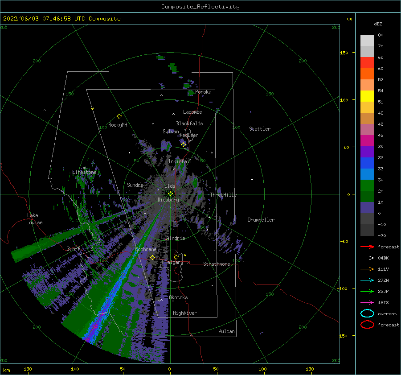Select the slate purple 0-10 dBZ swatch
Screen dimensions: 401x375
coord(367,208)
